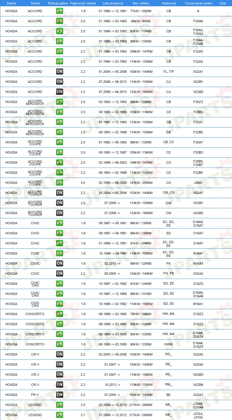Select the production date 09.2005 ->
This screenshot has height=420, width=232.
pos(112,274)
